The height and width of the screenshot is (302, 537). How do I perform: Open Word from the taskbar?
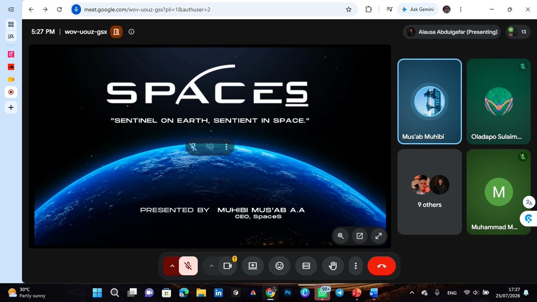point(374,293)
